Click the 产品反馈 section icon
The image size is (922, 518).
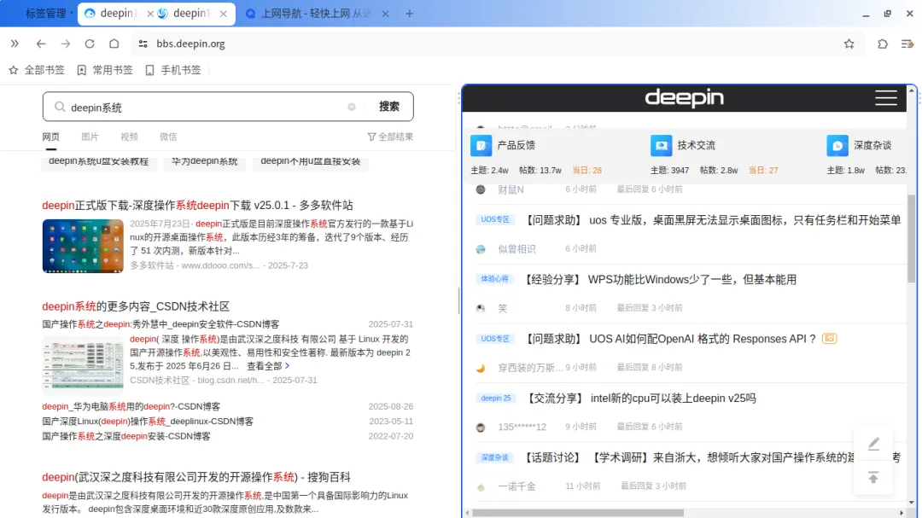point(481,145)
